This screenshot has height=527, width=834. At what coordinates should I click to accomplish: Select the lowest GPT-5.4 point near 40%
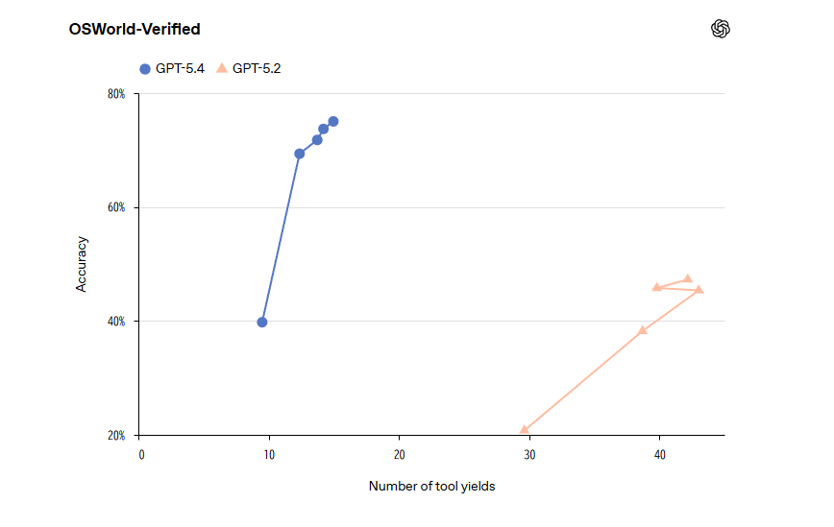[262, 323]
